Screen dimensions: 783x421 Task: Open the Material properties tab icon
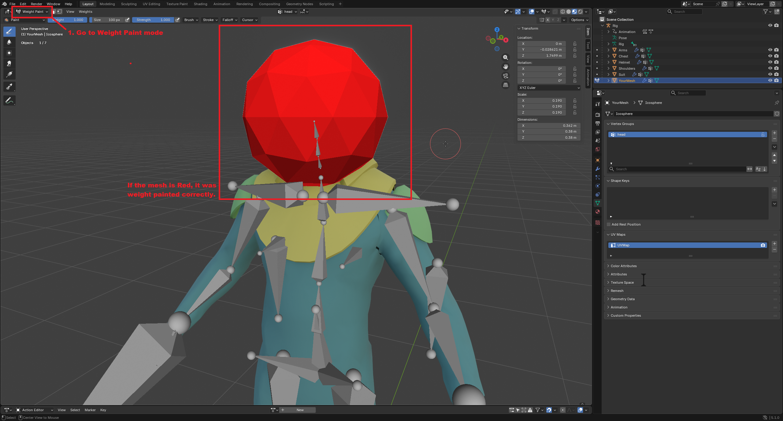click(597, 212)
